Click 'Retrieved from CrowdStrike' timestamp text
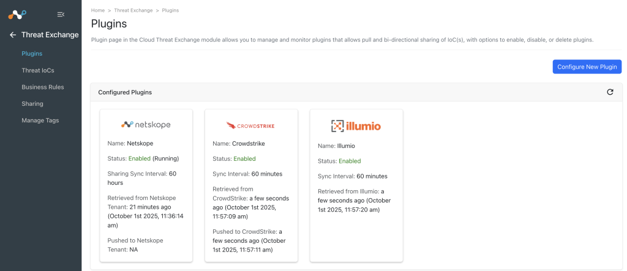 (250, 202)
